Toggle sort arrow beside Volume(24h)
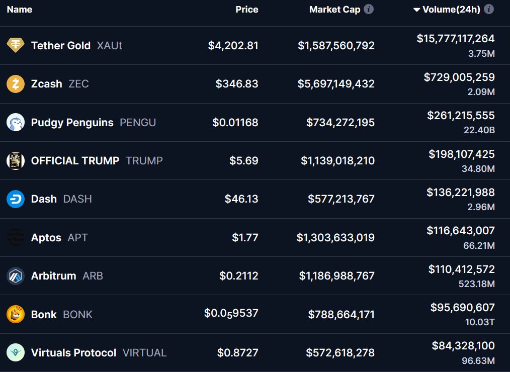The width and height of the screenshot is (510, 372). 416,10
